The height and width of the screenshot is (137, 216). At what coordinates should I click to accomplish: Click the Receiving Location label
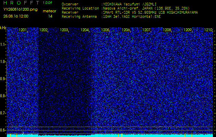pos(80,8)
